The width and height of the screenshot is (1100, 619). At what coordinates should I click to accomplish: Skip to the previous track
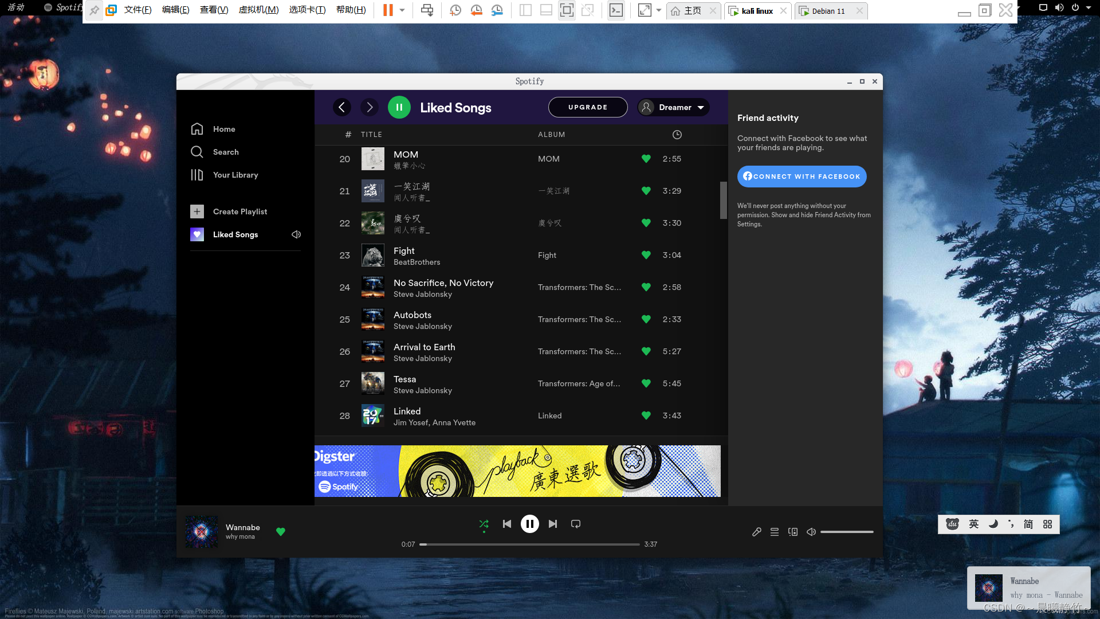[507, 524]
